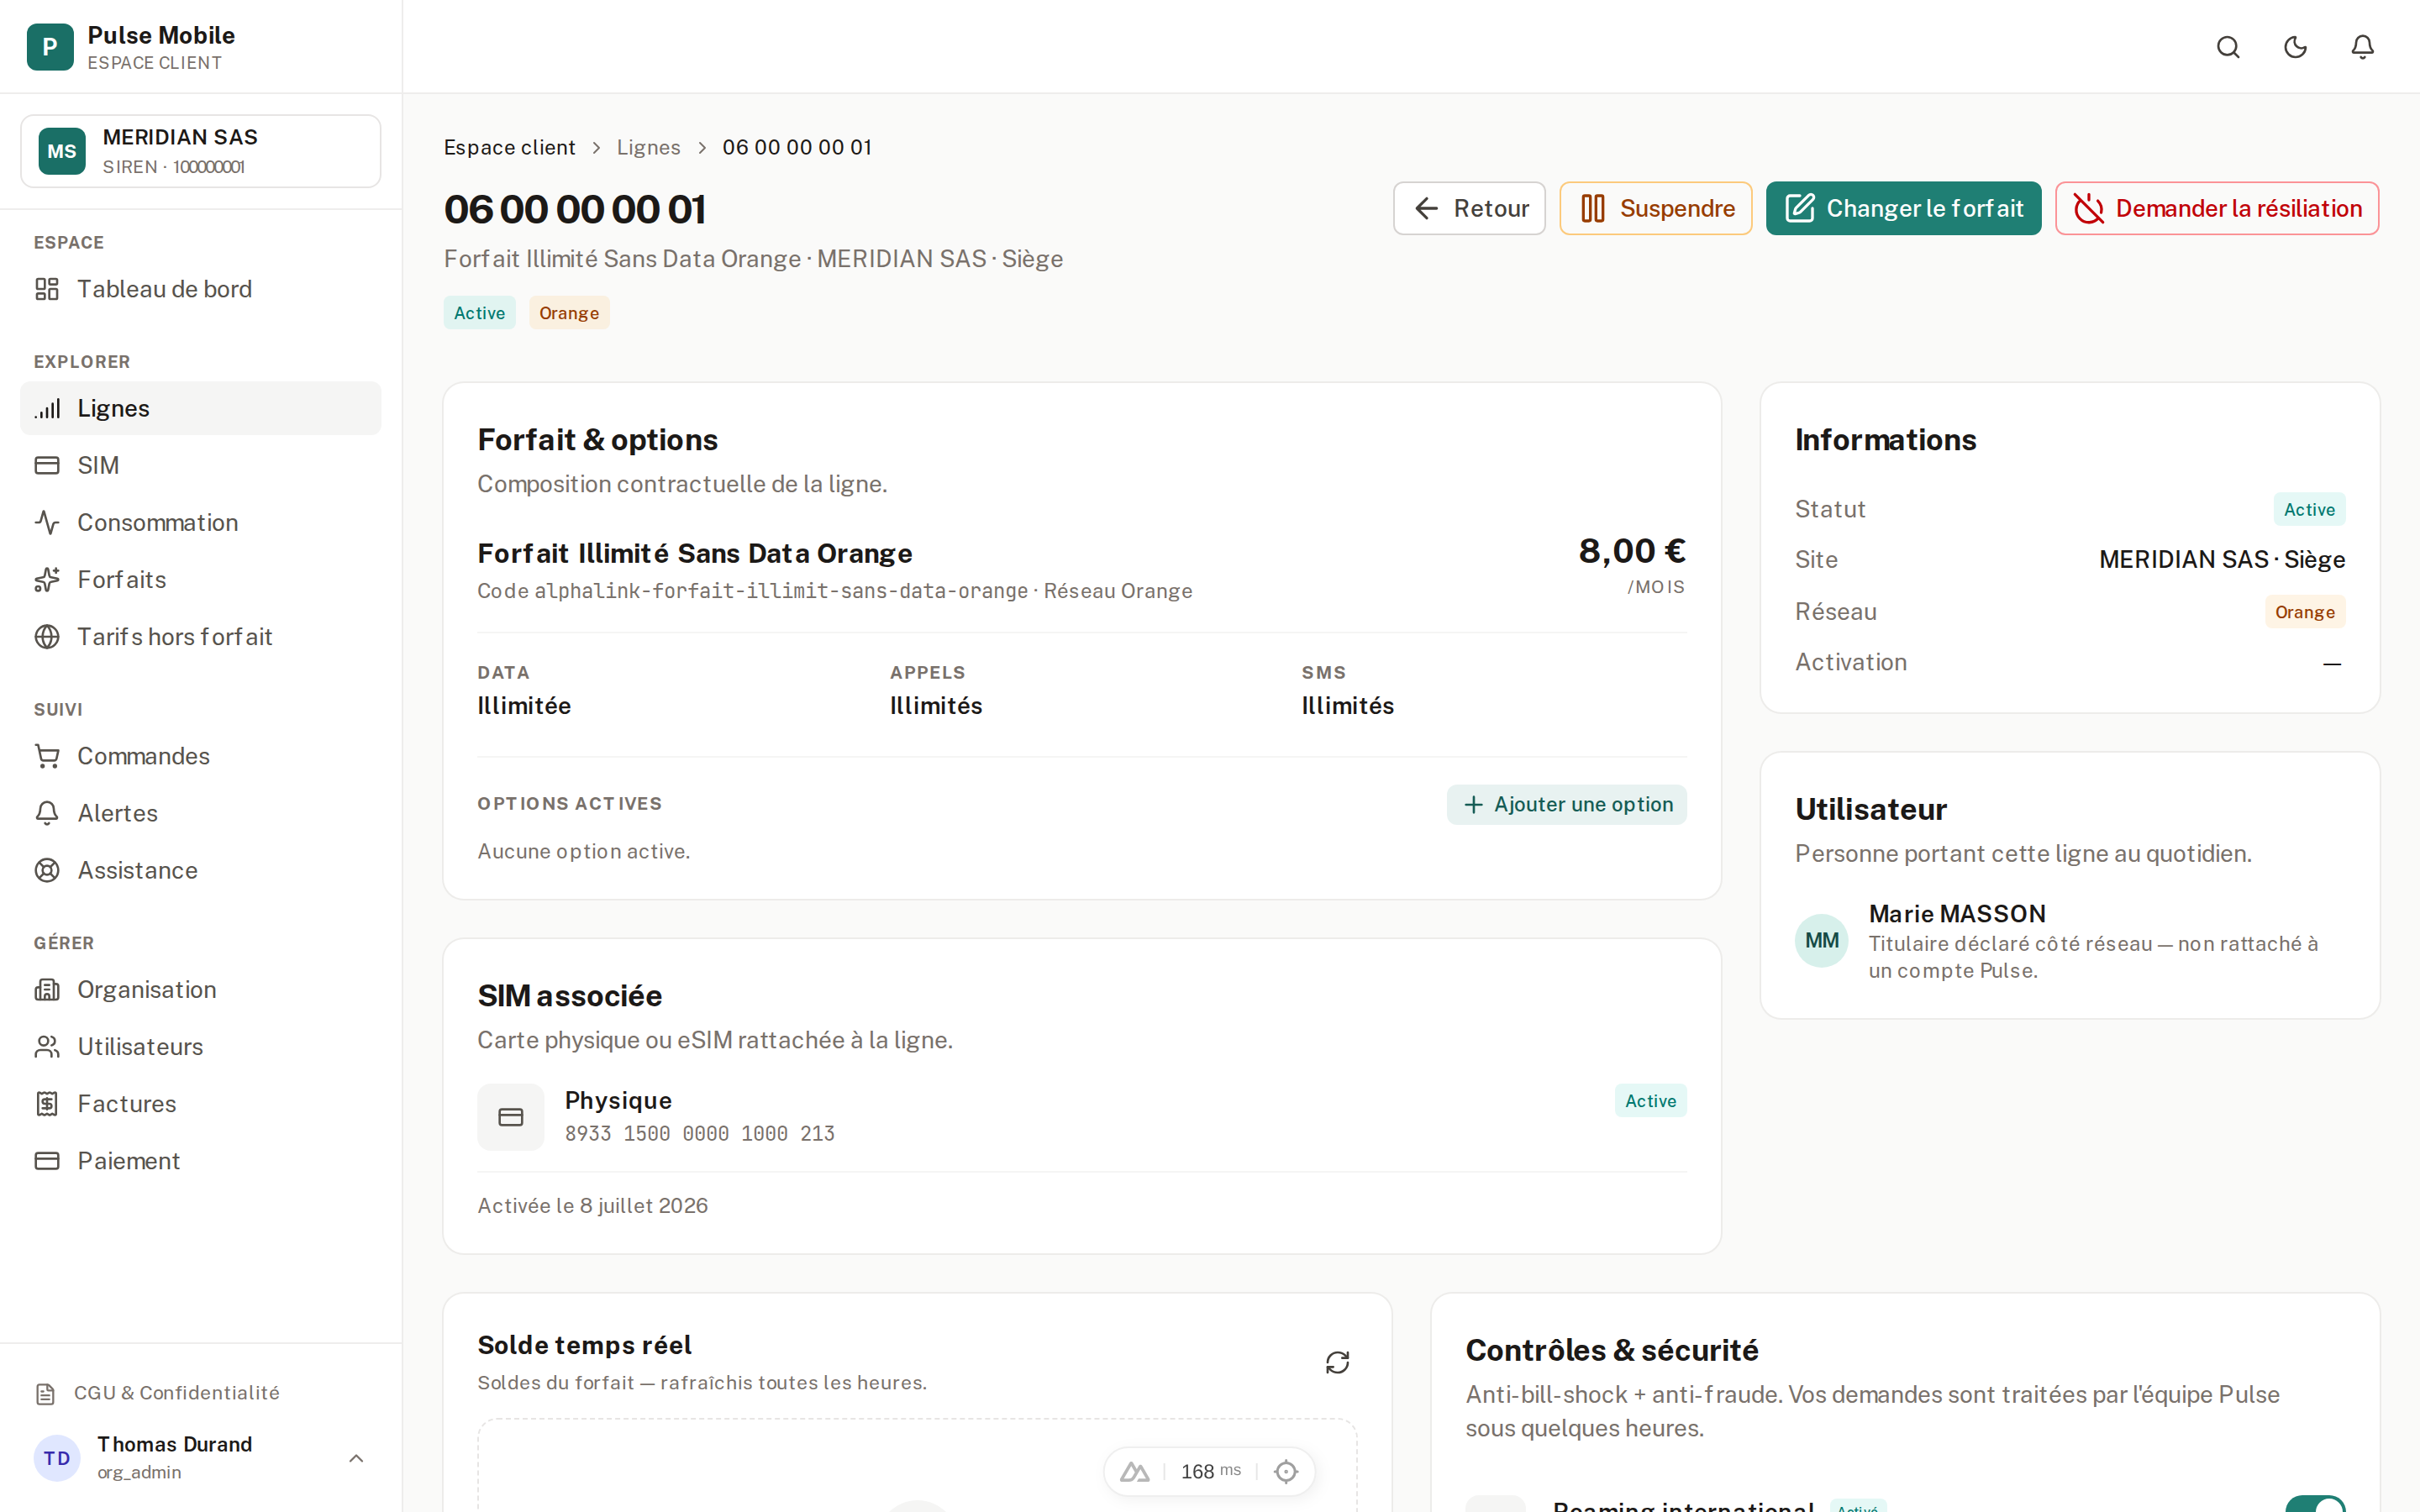Click the Consommation activity icon
The height and width of the screenshot is (1512, 2420).
47,522
